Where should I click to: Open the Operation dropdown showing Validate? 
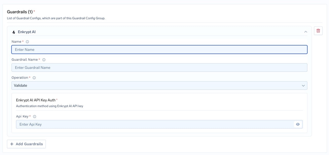pyautogui.click(x=159, y=86)
